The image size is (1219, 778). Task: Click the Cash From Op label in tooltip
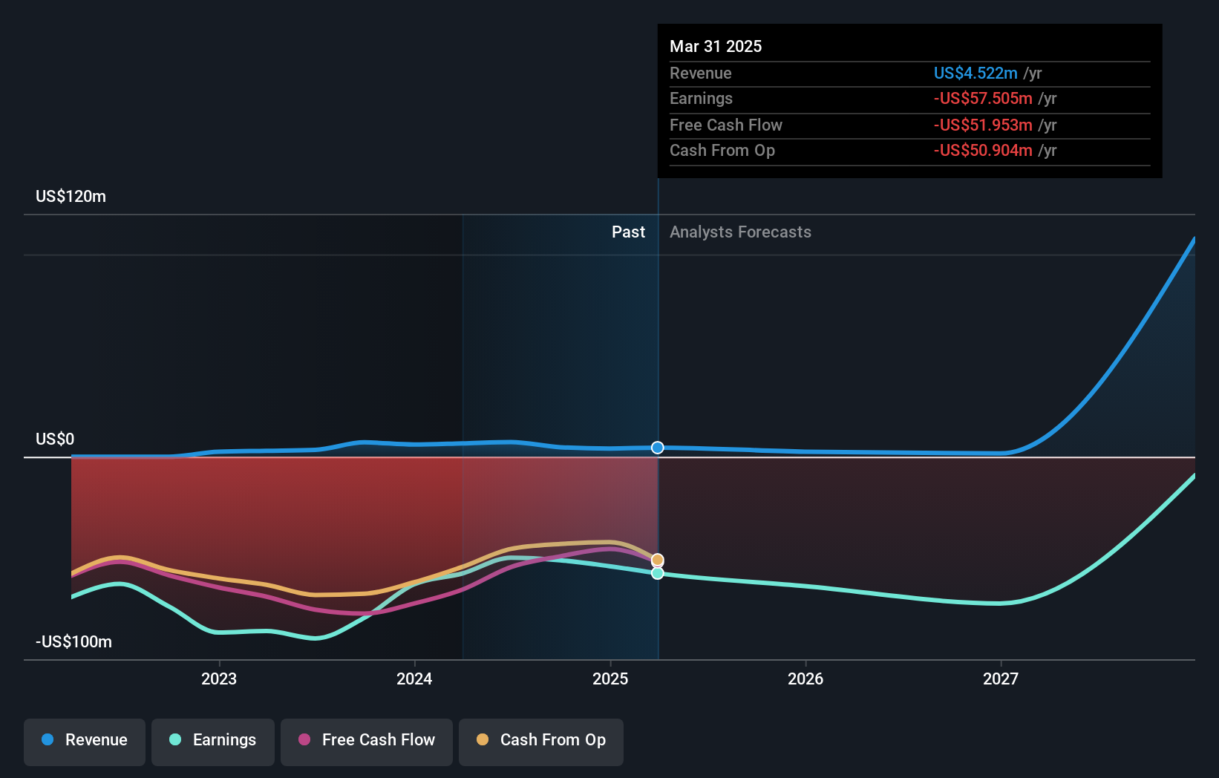[722, 151]
